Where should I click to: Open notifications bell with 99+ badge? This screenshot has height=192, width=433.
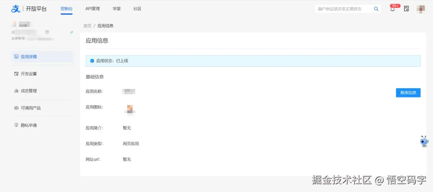click(x=393, y=9)
